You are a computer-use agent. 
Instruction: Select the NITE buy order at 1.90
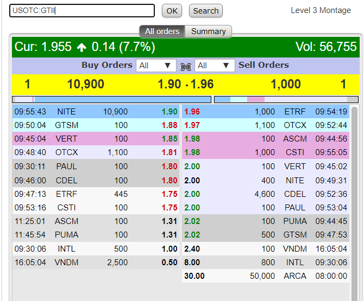[x=96, y=112]
